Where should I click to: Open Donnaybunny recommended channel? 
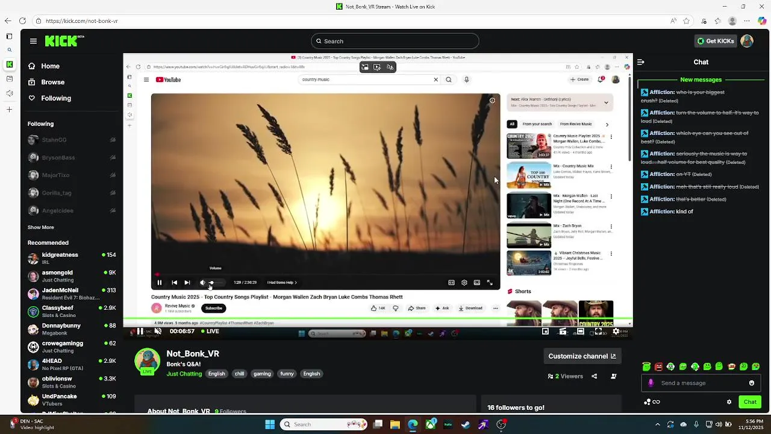click(x=71, y=329)
